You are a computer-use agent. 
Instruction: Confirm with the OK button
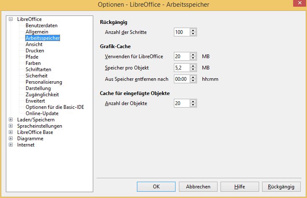tap(156, 187)
